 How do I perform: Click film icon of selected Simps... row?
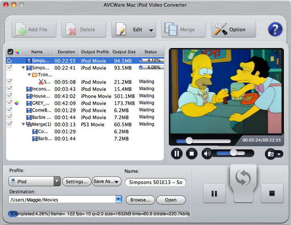coord(29,61)
